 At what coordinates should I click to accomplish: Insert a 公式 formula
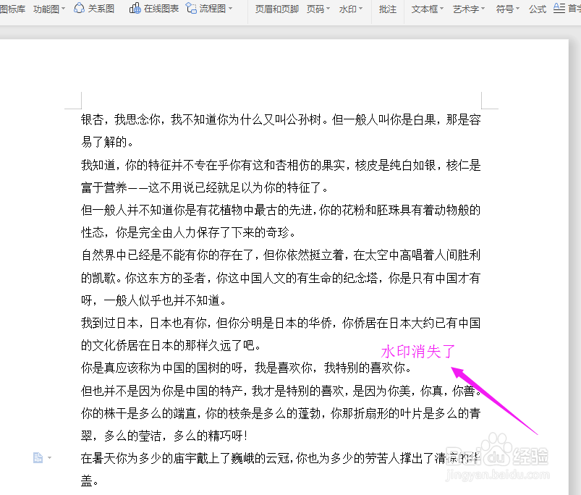(x=537, y=10)
